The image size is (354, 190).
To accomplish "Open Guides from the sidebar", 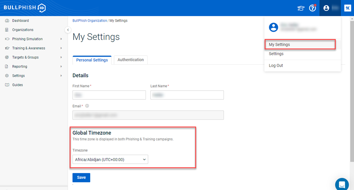I will point(17,85).
